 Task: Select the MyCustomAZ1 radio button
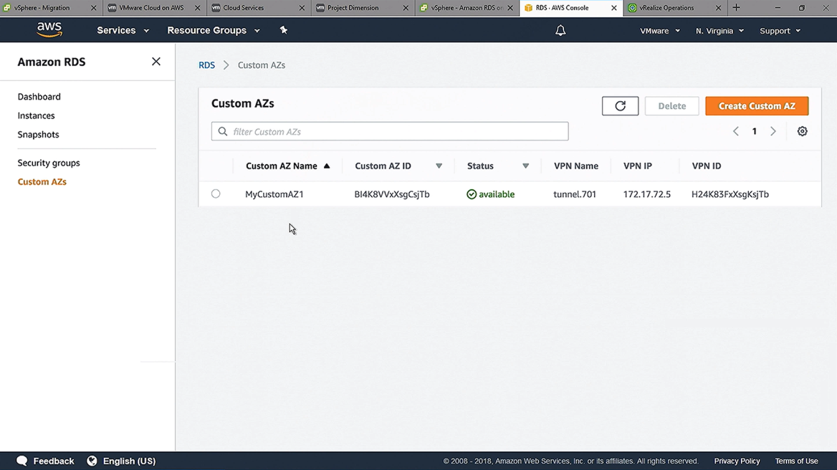pos(216,193)
